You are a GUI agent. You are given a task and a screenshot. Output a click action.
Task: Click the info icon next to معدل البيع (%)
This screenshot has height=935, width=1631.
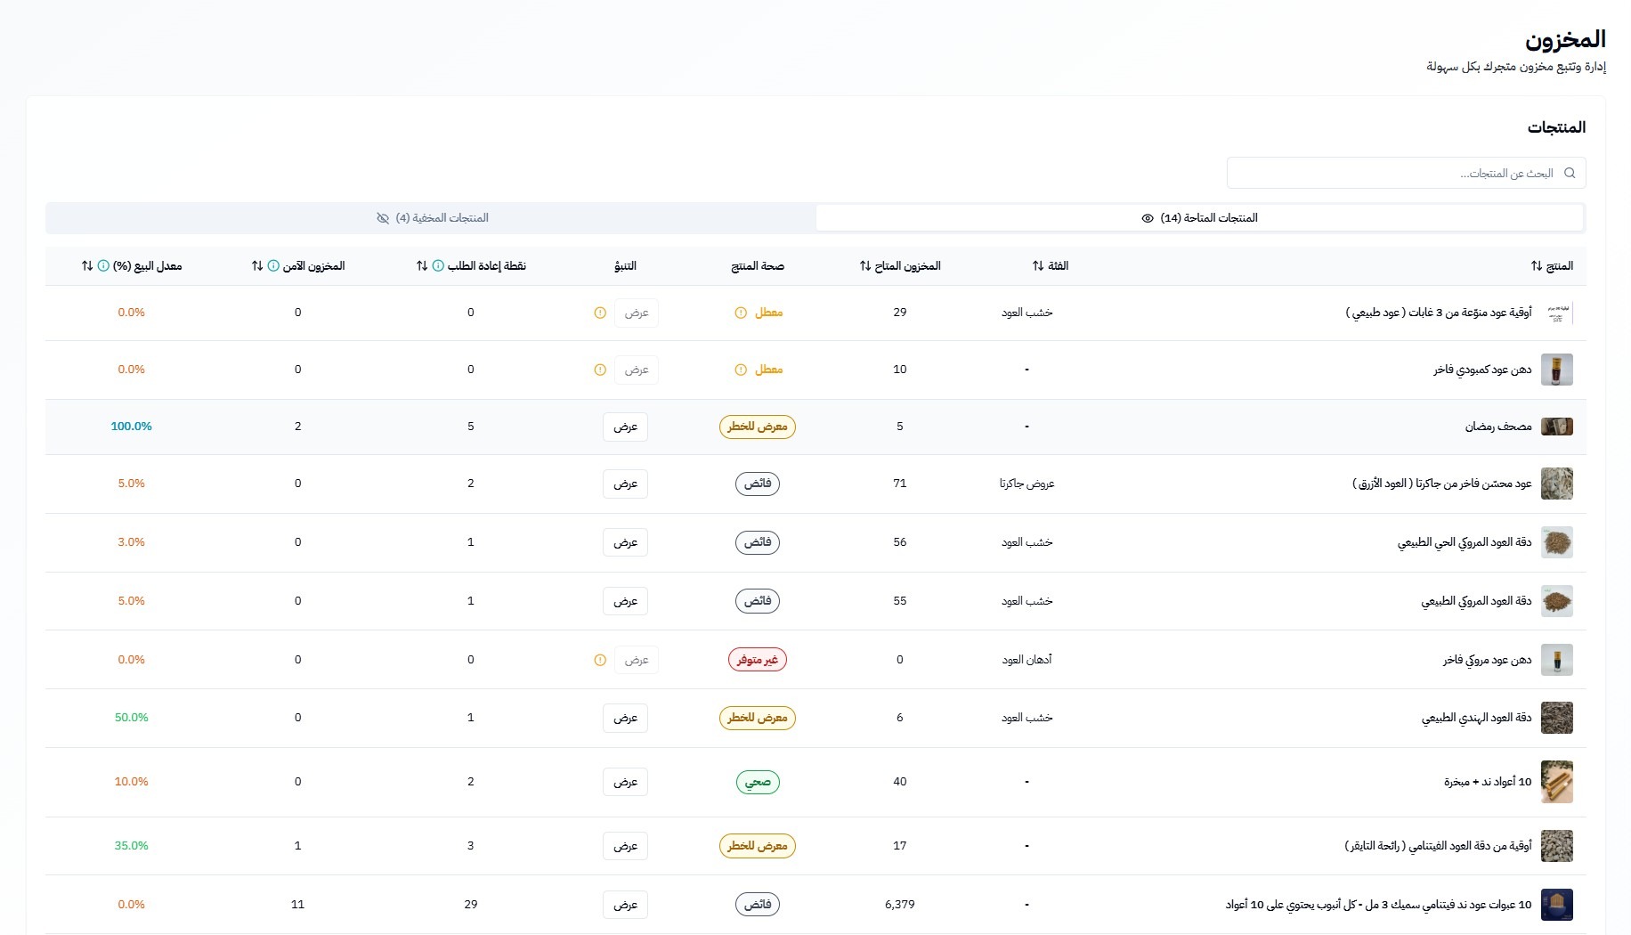103,266
